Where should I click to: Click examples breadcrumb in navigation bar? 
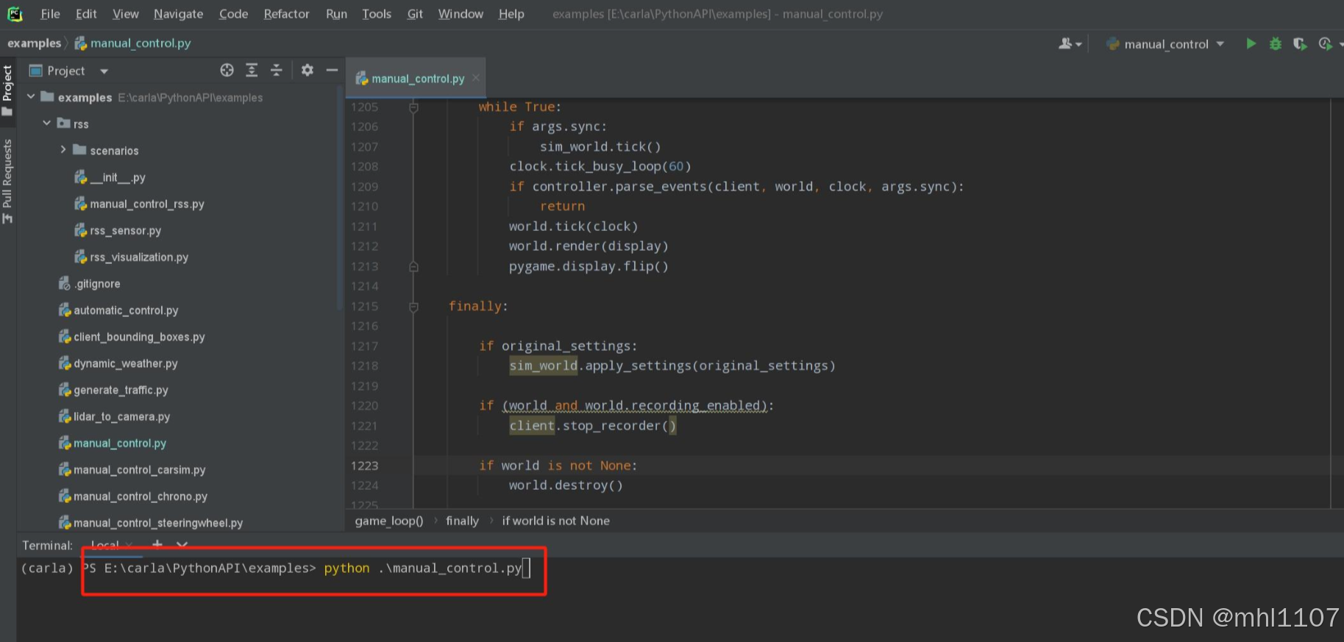[x=34, y=43]
